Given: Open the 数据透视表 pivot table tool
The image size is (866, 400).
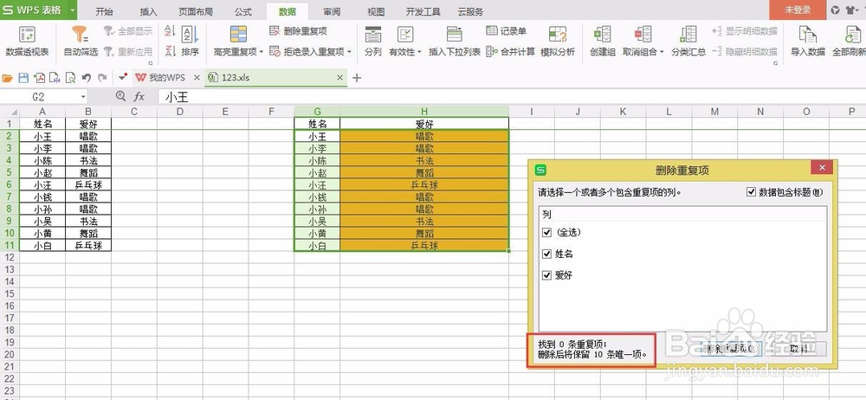Looking at the screenshot, I should (27, 42).
